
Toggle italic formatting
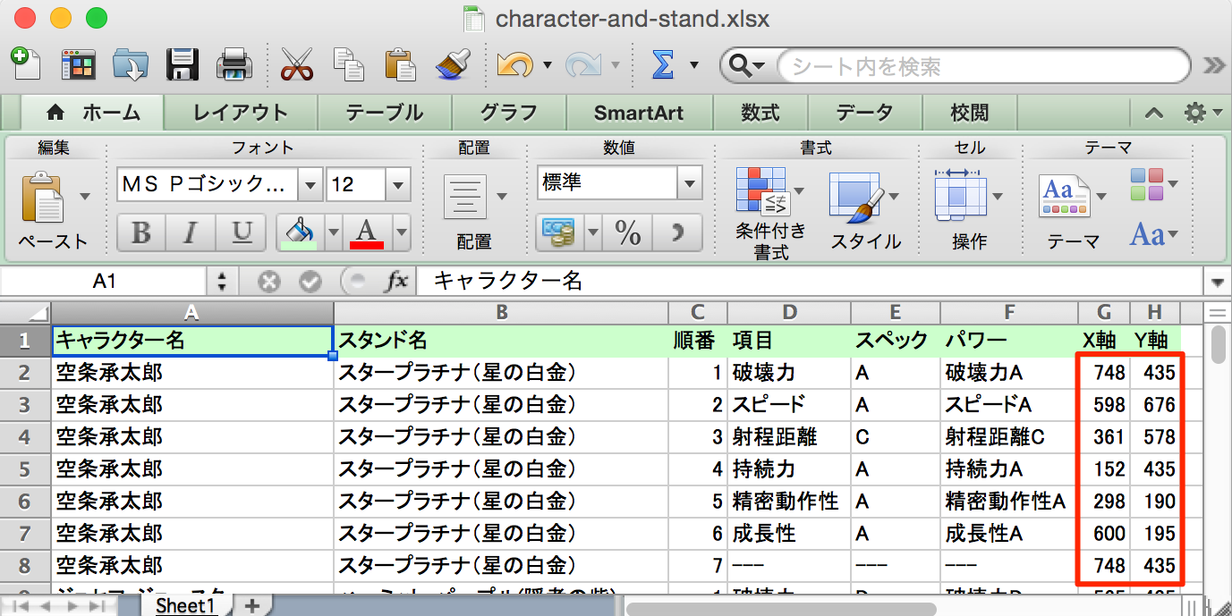pos(190,233)
